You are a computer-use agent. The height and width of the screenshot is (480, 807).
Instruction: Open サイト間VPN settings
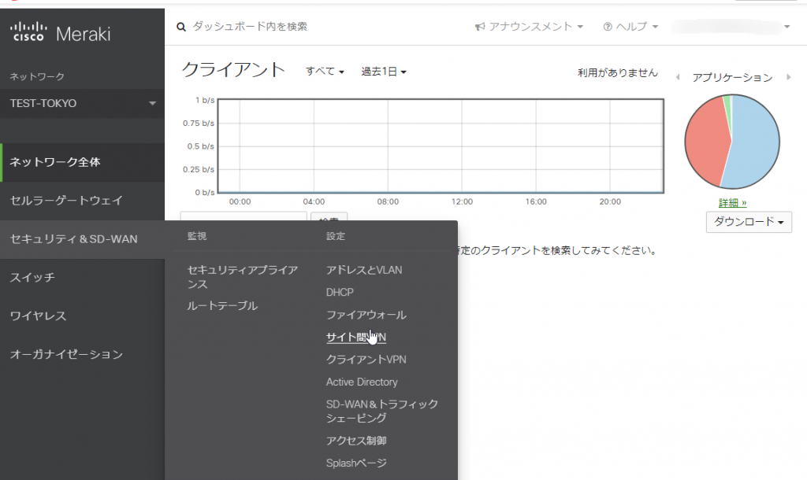pos(356,337)
